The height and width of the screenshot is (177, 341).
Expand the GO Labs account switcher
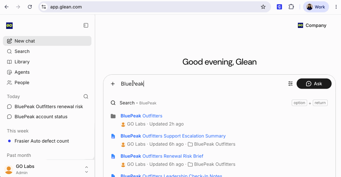pyautogui.click(x=86, y=170)
